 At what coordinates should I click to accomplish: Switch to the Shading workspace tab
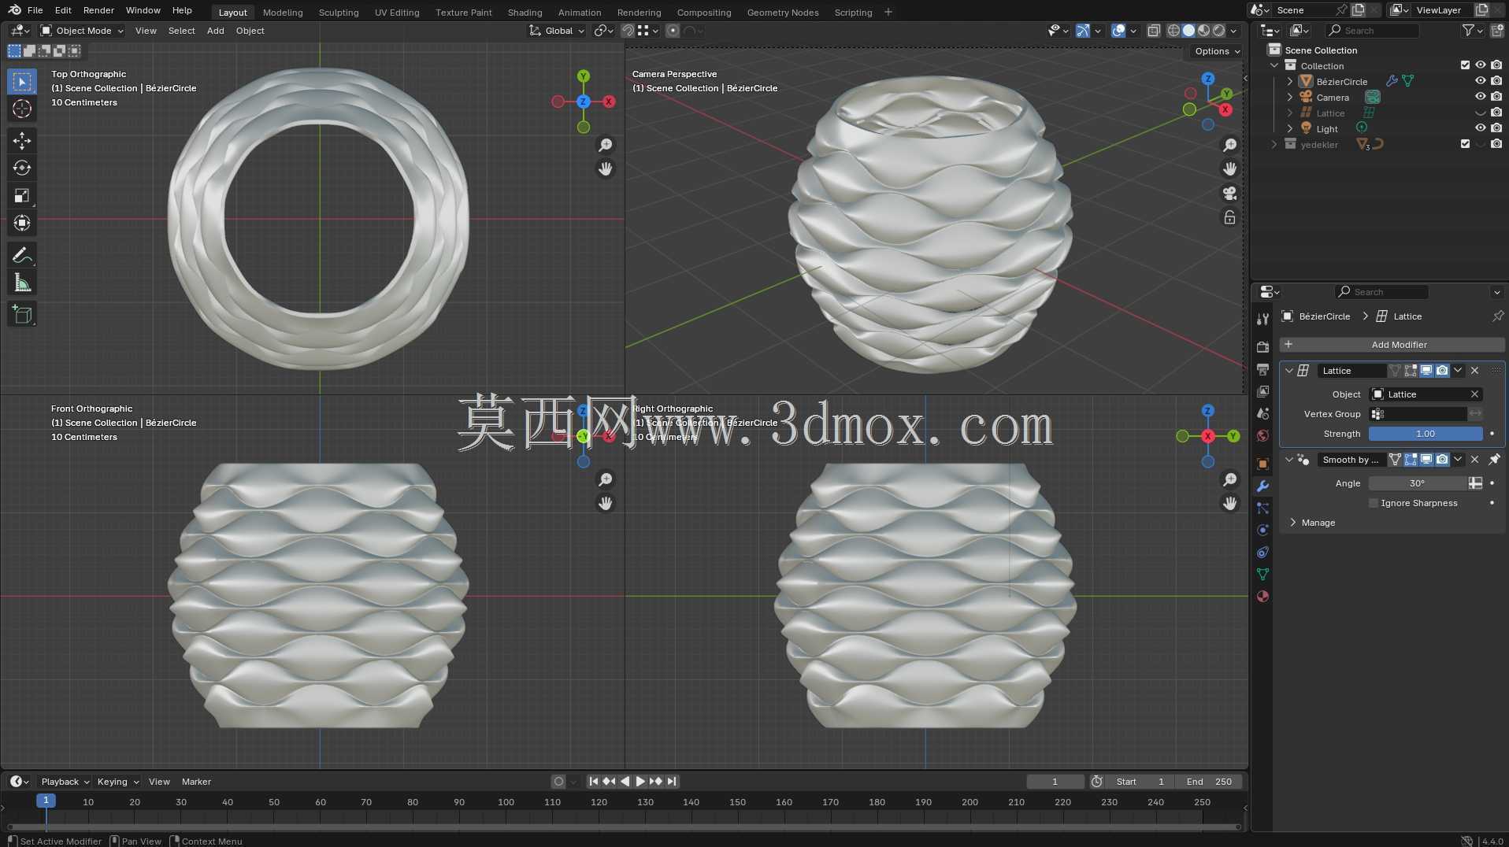click(x=525, y=12)
